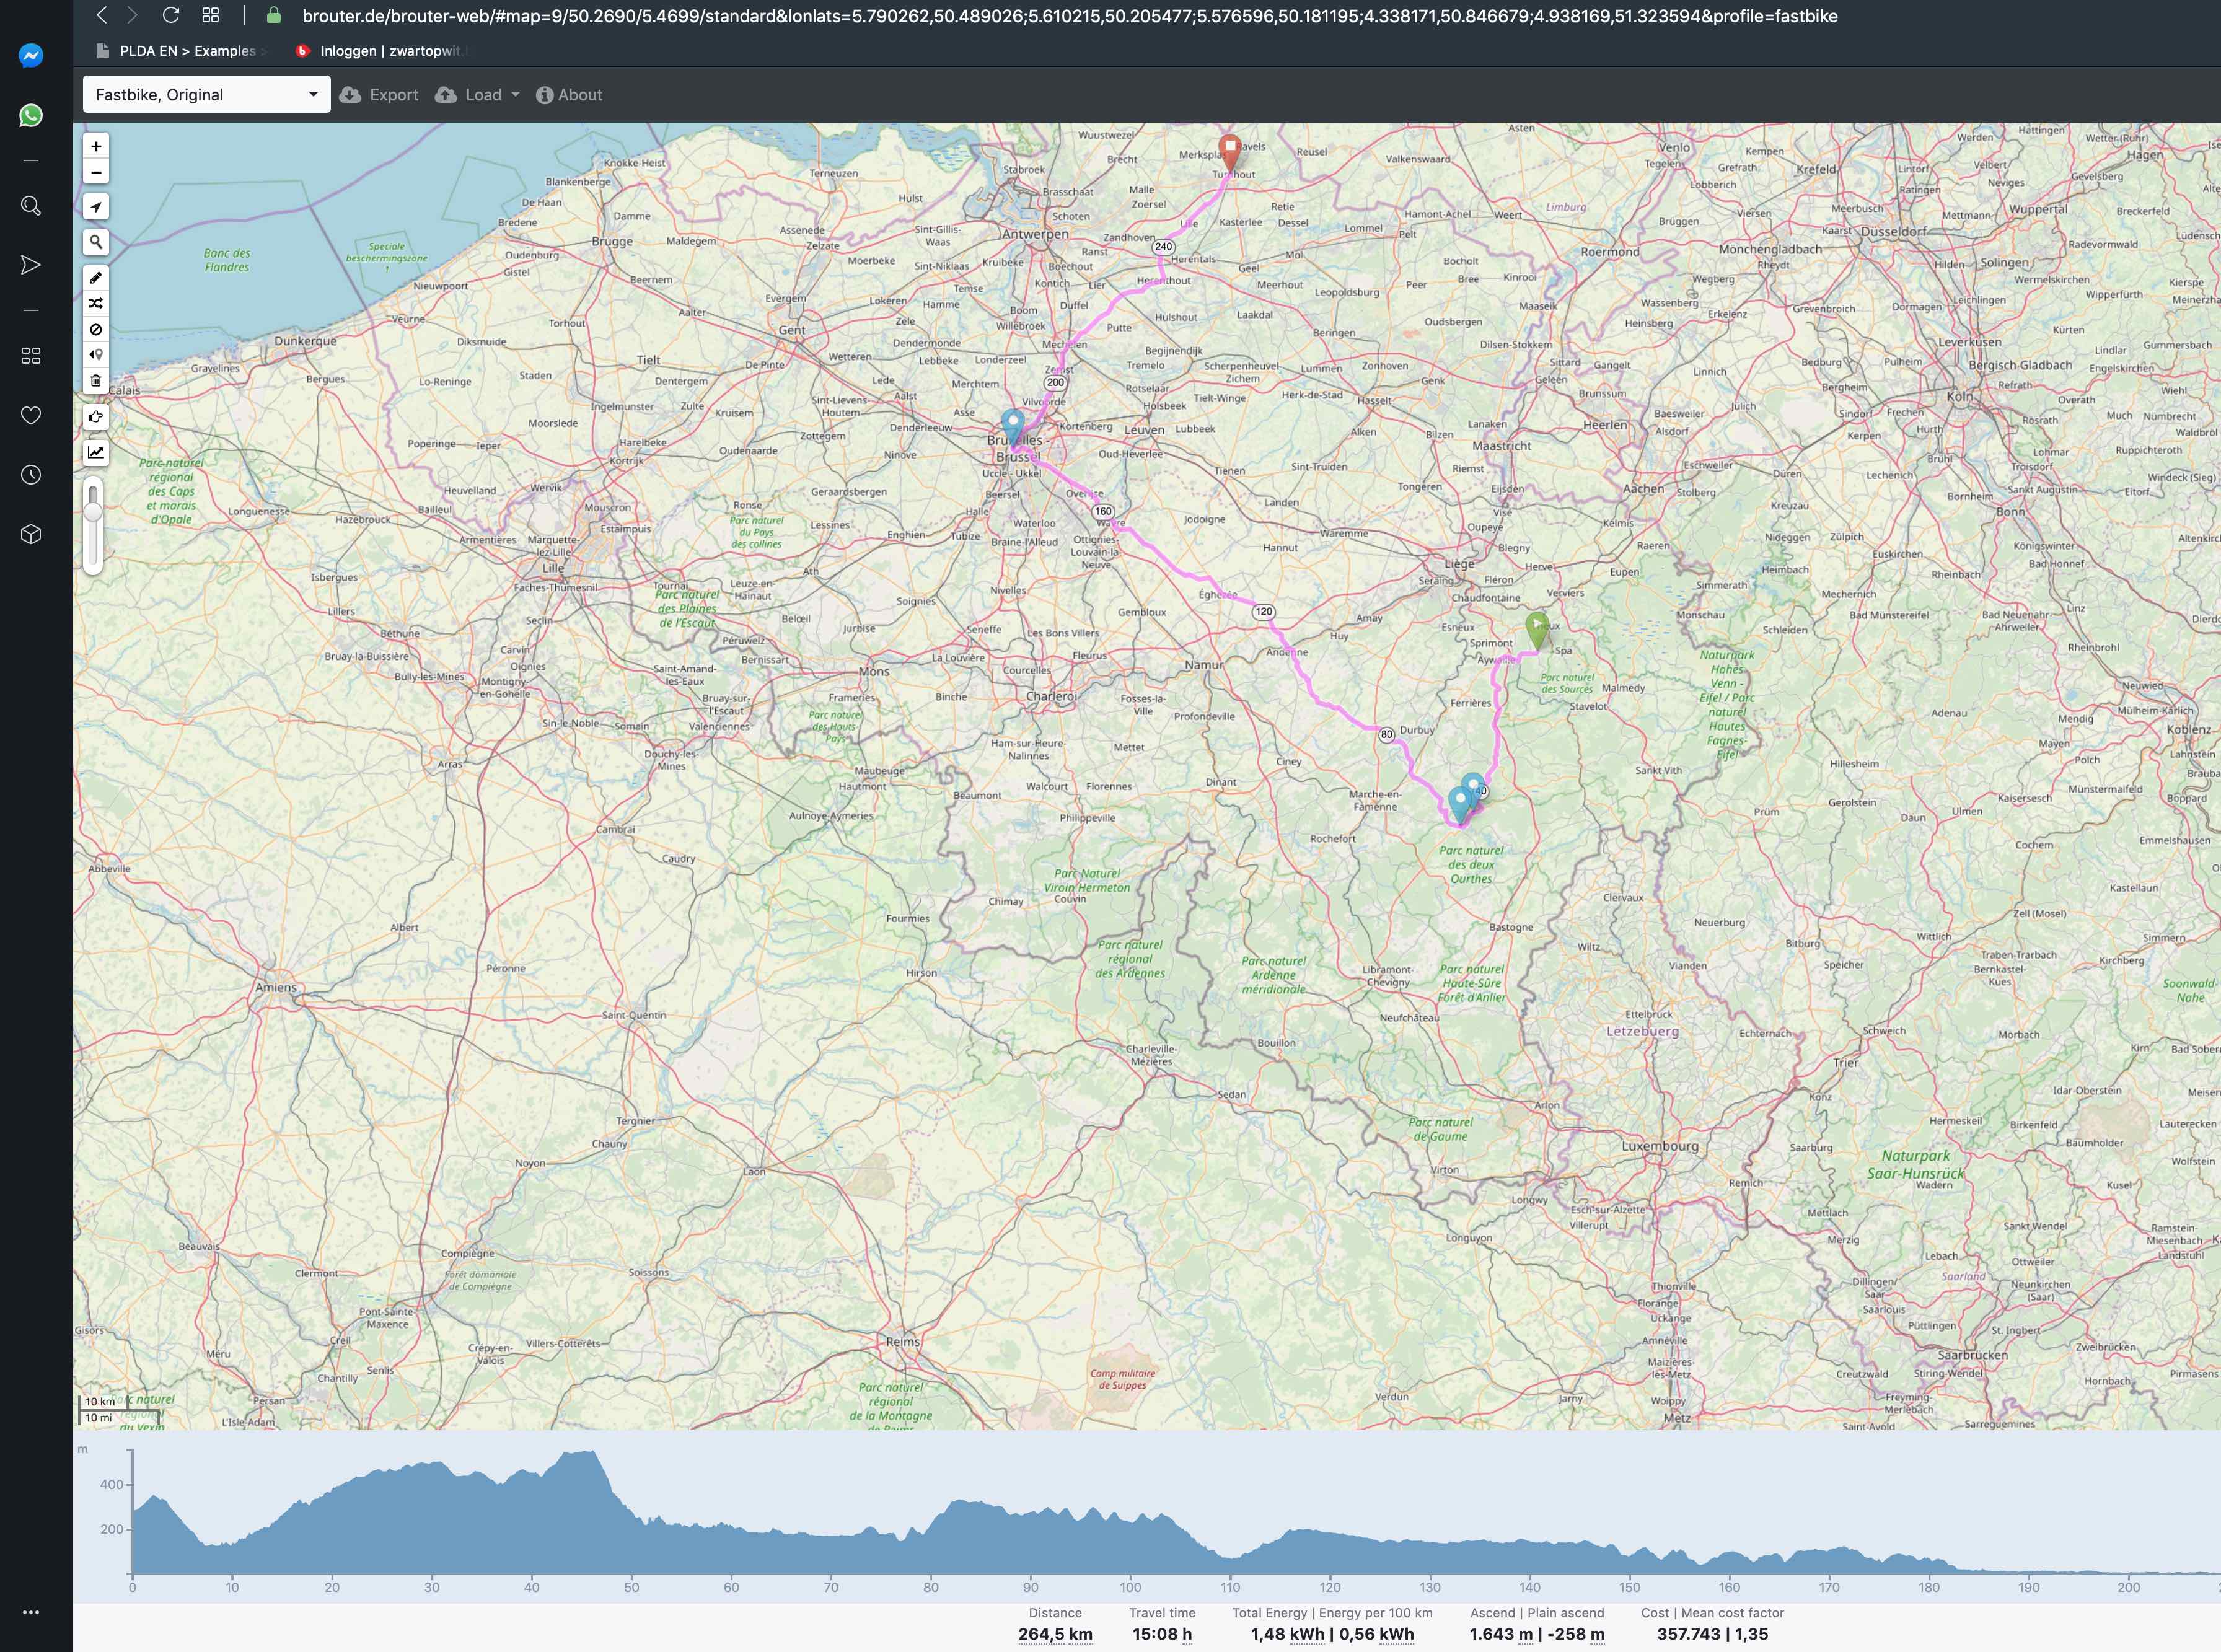Open the map search magnifier tool
The height and width of the screenshot is (1652, 2221).
pos(96,242)
